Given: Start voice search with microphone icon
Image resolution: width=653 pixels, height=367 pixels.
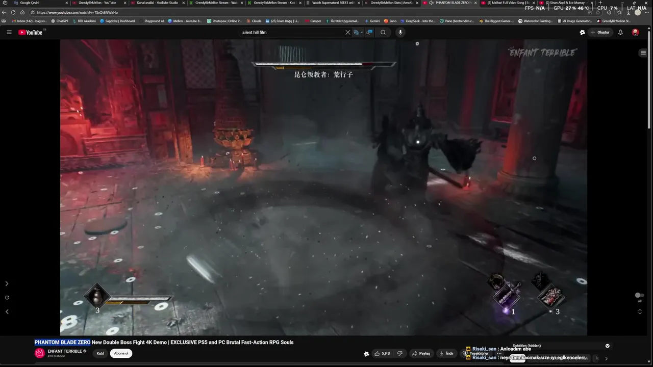Looking at the screenshot, I should coord(400,32).
